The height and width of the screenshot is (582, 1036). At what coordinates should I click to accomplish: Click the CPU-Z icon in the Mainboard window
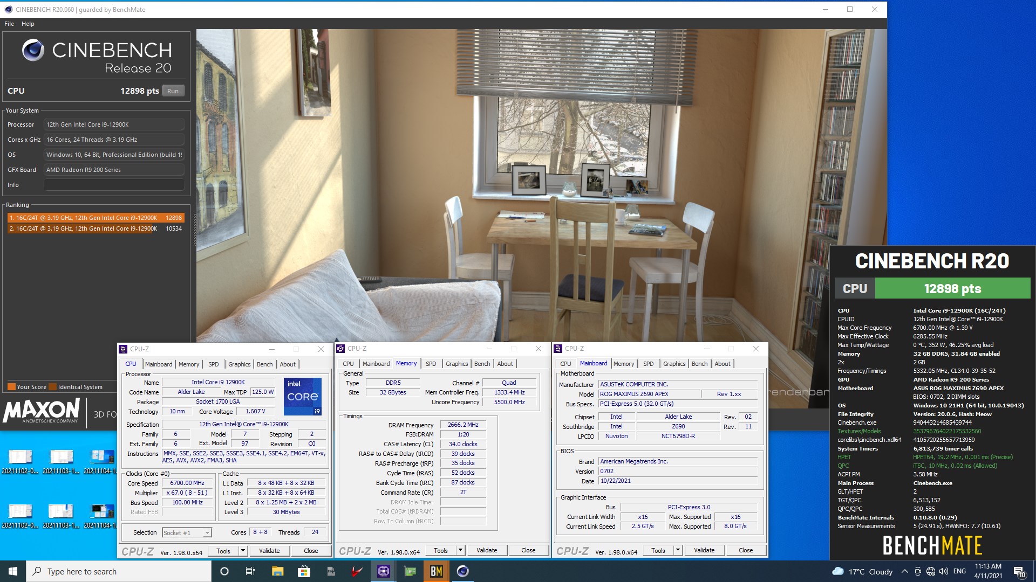pos(558,349)
